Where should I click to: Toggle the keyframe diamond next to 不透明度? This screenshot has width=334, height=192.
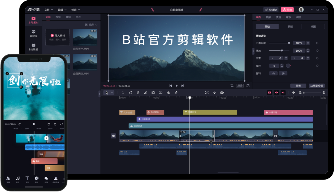317,43
